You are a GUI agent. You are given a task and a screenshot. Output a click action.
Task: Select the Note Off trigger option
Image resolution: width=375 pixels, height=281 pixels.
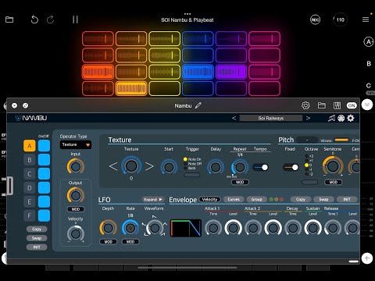(x=192, y=164)
